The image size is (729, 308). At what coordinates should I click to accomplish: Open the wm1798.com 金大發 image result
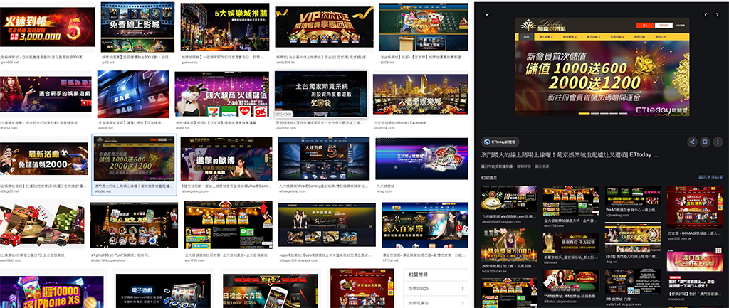tap(229, 225)
